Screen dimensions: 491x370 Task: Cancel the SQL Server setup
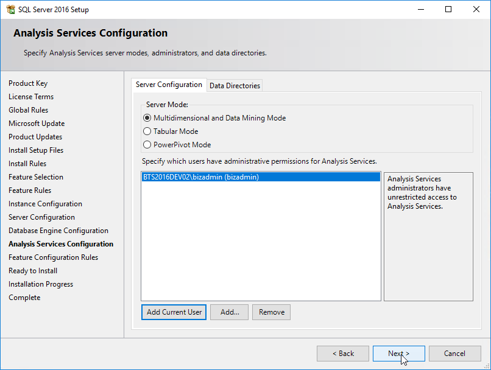tap(454, 354)
